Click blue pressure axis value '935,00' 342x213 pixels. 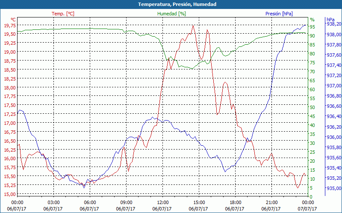point(334,188)
